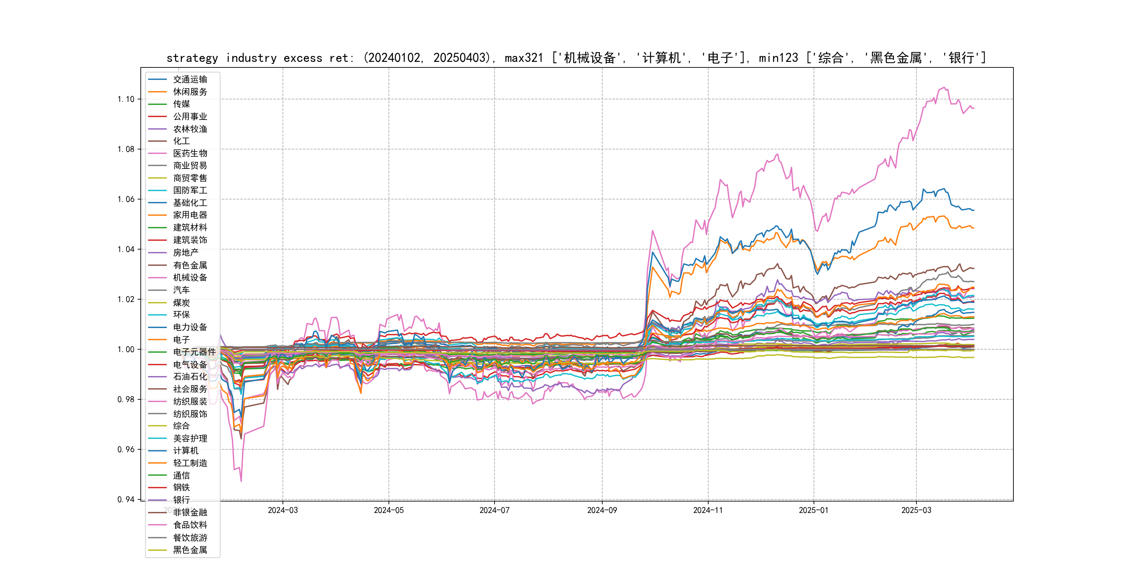Click the 计算机 legend label
1126x563 pixels.
pyautogui.click(x=185, y=451)
